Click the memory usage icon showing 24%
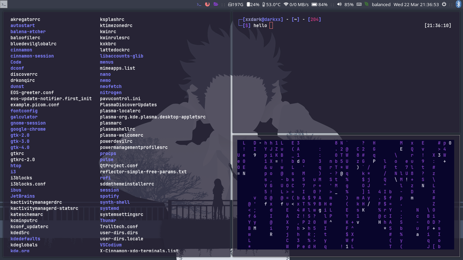 coord(248,4)
